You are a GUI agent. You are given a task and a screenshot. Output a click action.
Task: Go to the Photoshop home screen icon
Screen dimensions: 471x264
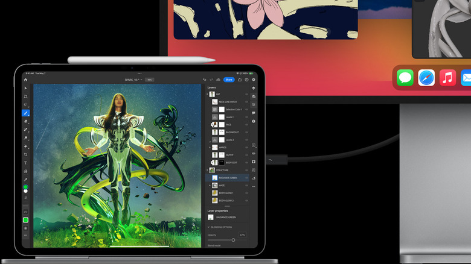click(25, 80)
